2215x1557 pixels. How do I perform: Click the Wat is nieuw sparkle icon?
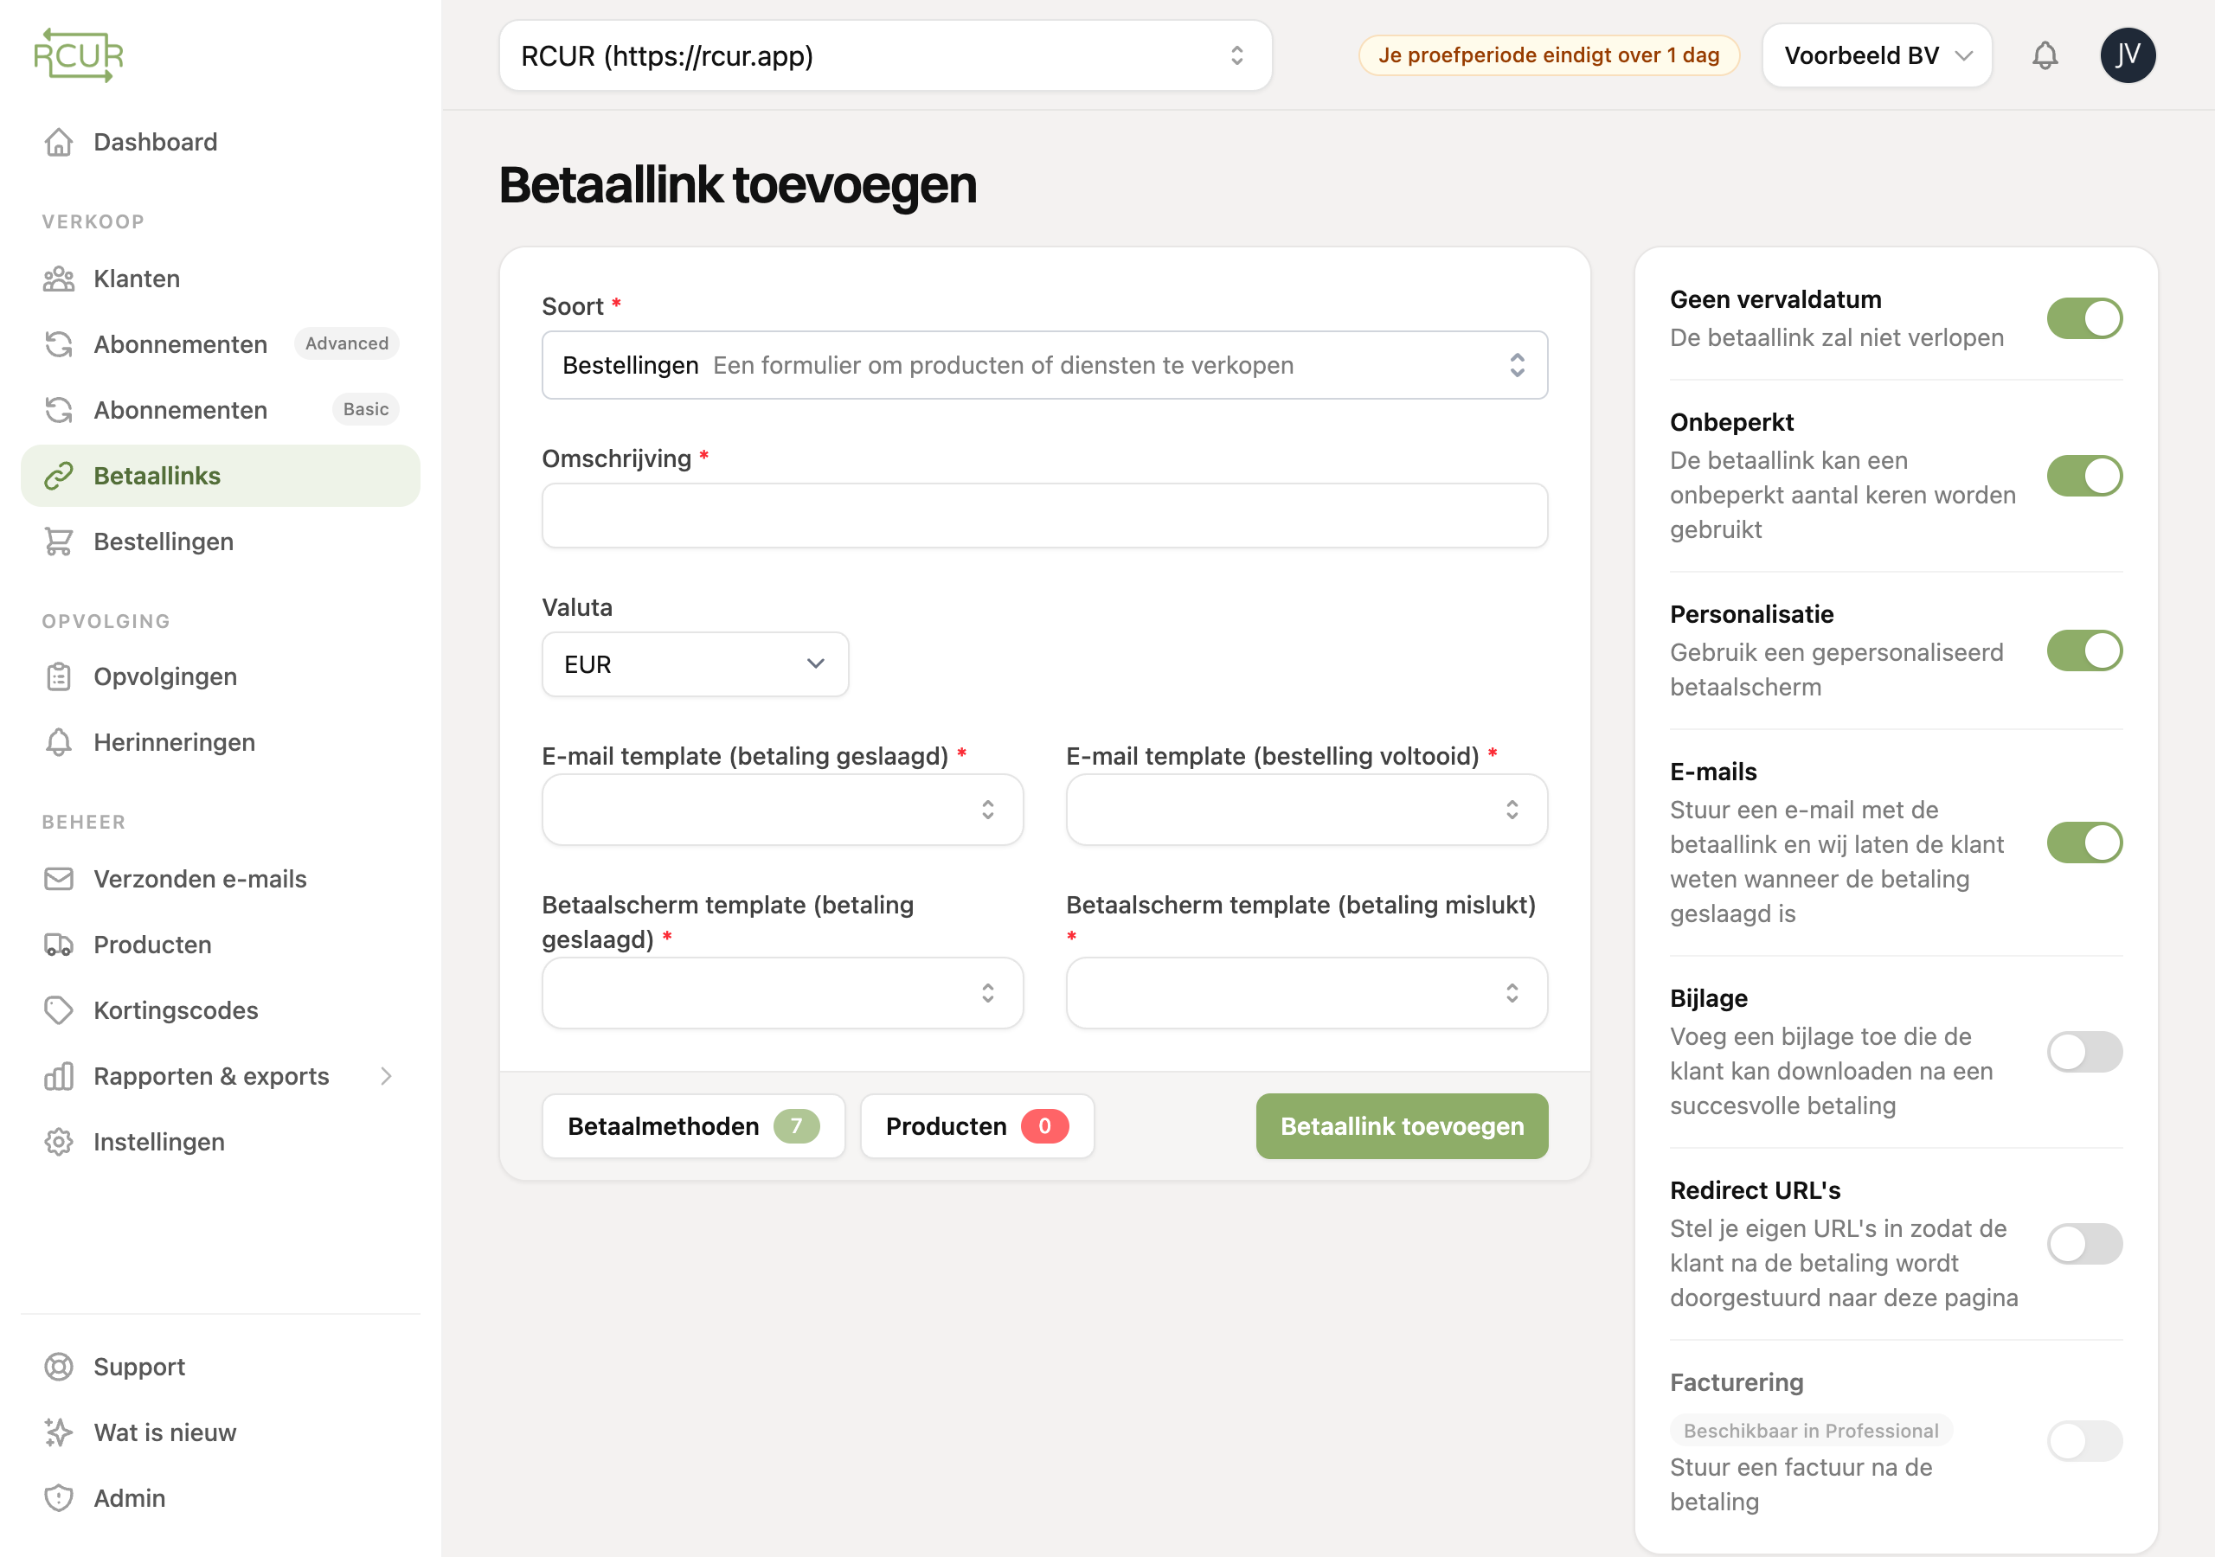tap(59, 1432)
